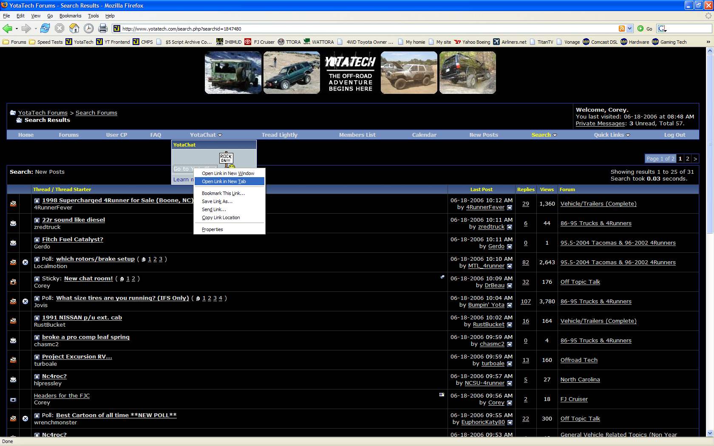714x446 pixels.
Task: Click the Members List navbar link
Action: pos(357,135)
